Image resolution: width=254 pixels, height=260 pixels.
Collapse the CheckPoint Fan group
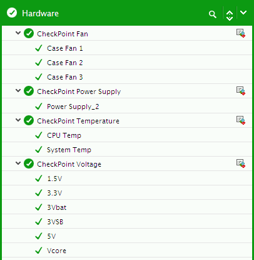tap(18, 33)
